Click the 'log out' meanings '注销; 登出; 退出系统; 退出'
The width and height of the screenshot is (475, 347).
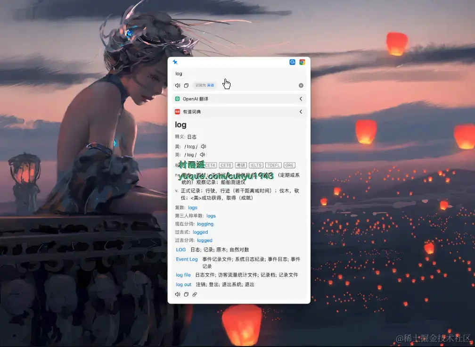[x=225, y=285]
